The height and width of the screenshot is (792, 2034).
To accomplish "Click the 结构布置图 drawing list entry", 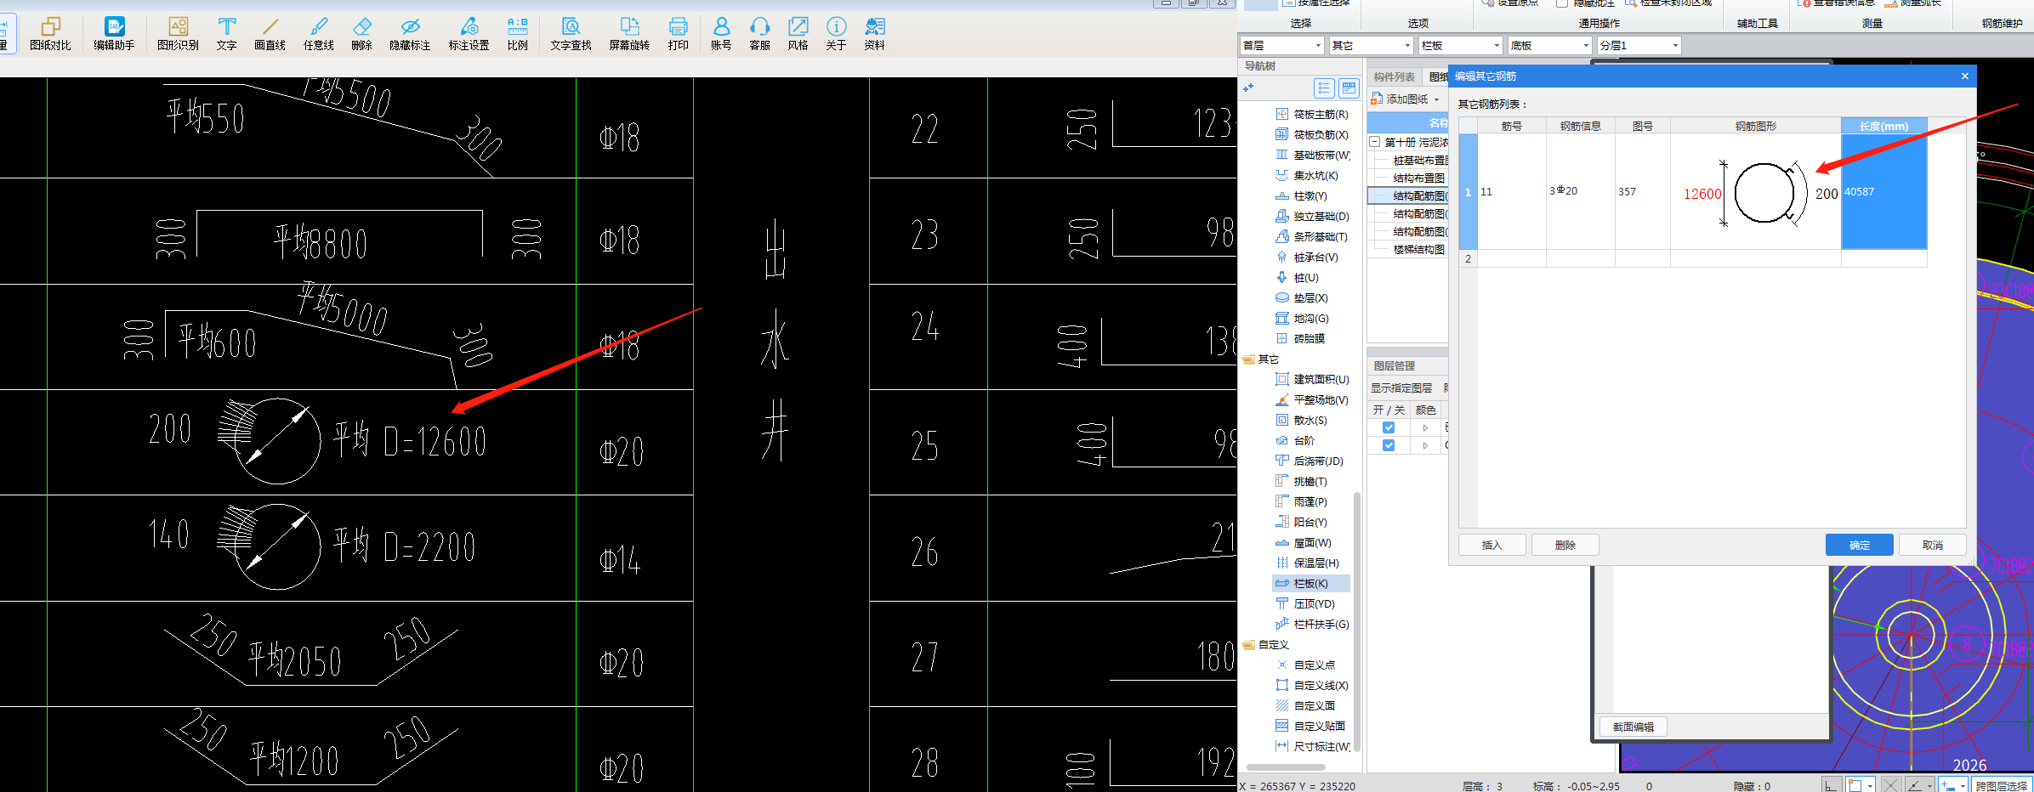I will click(1418, 178).
